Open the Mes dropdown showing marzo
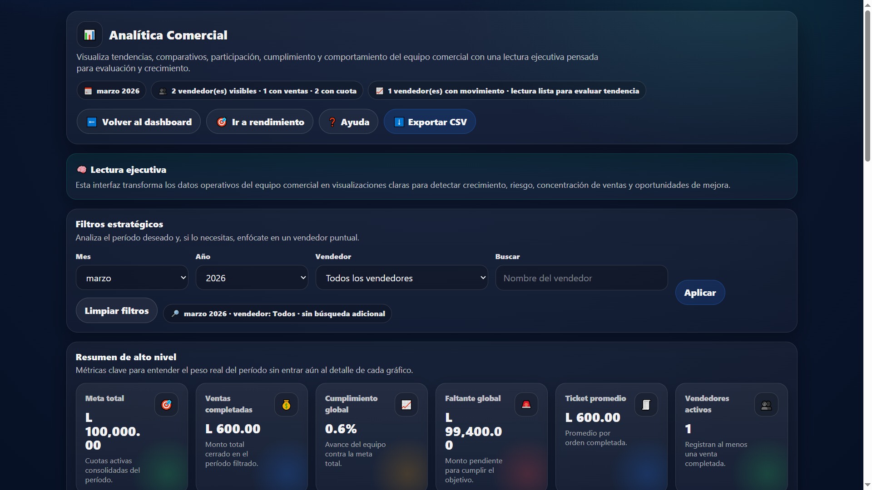The height and width of the screenshot is (490, 872). (132, 278)
